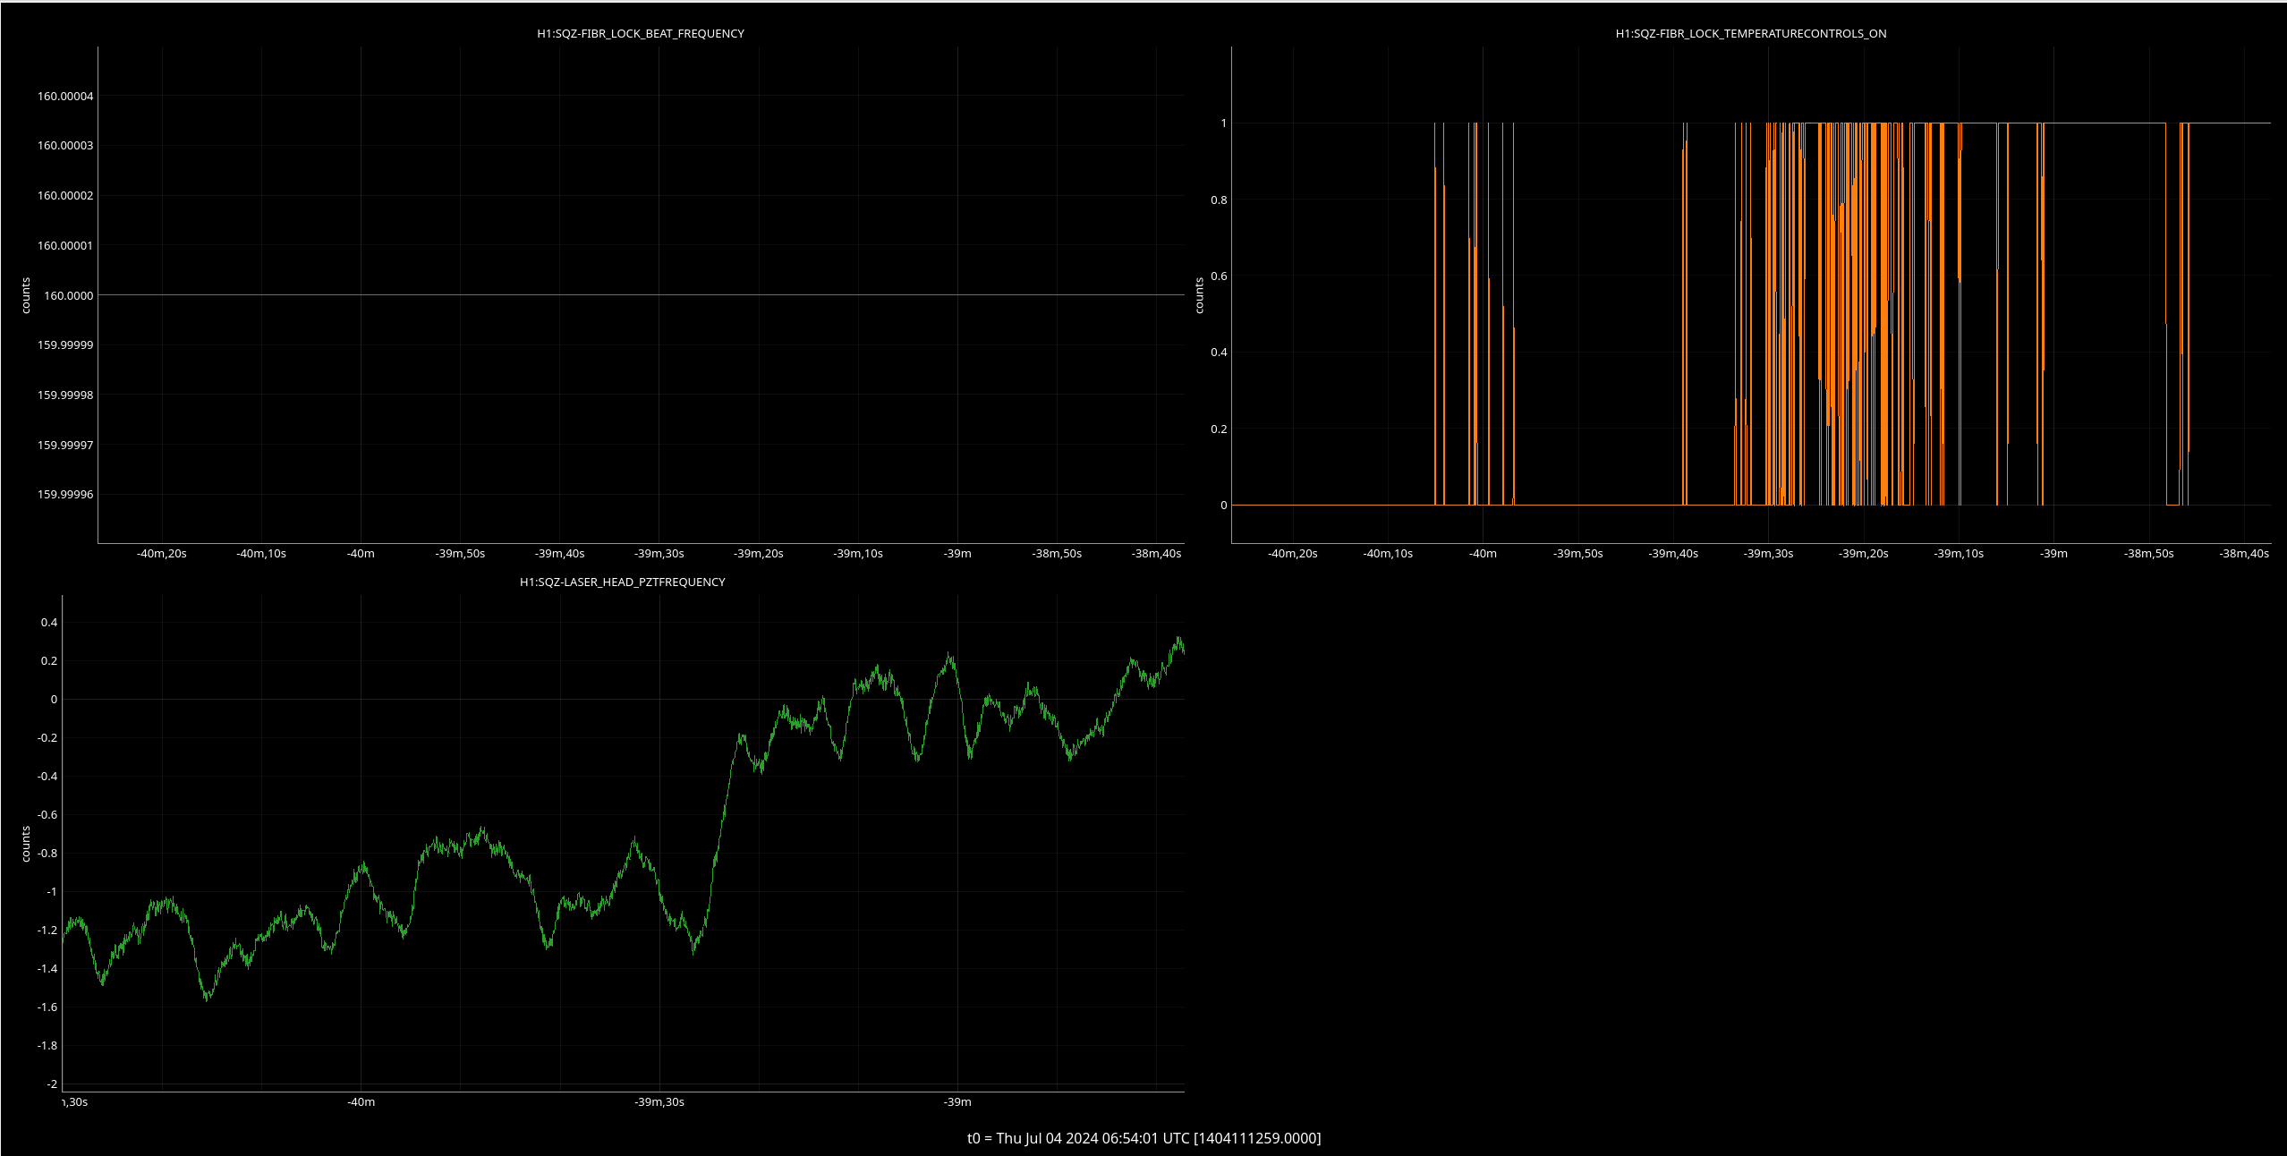Click the -39m,40s label in temperature controls plot
2287x1156 pixels.
[1673, 553]
